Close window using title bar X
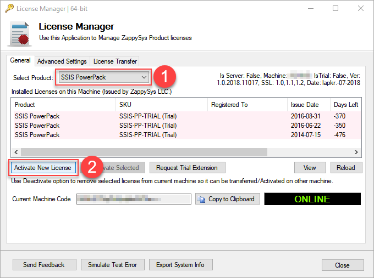This screenshot has height=278, width=374. pyautogui.click(x=361, y=9)
